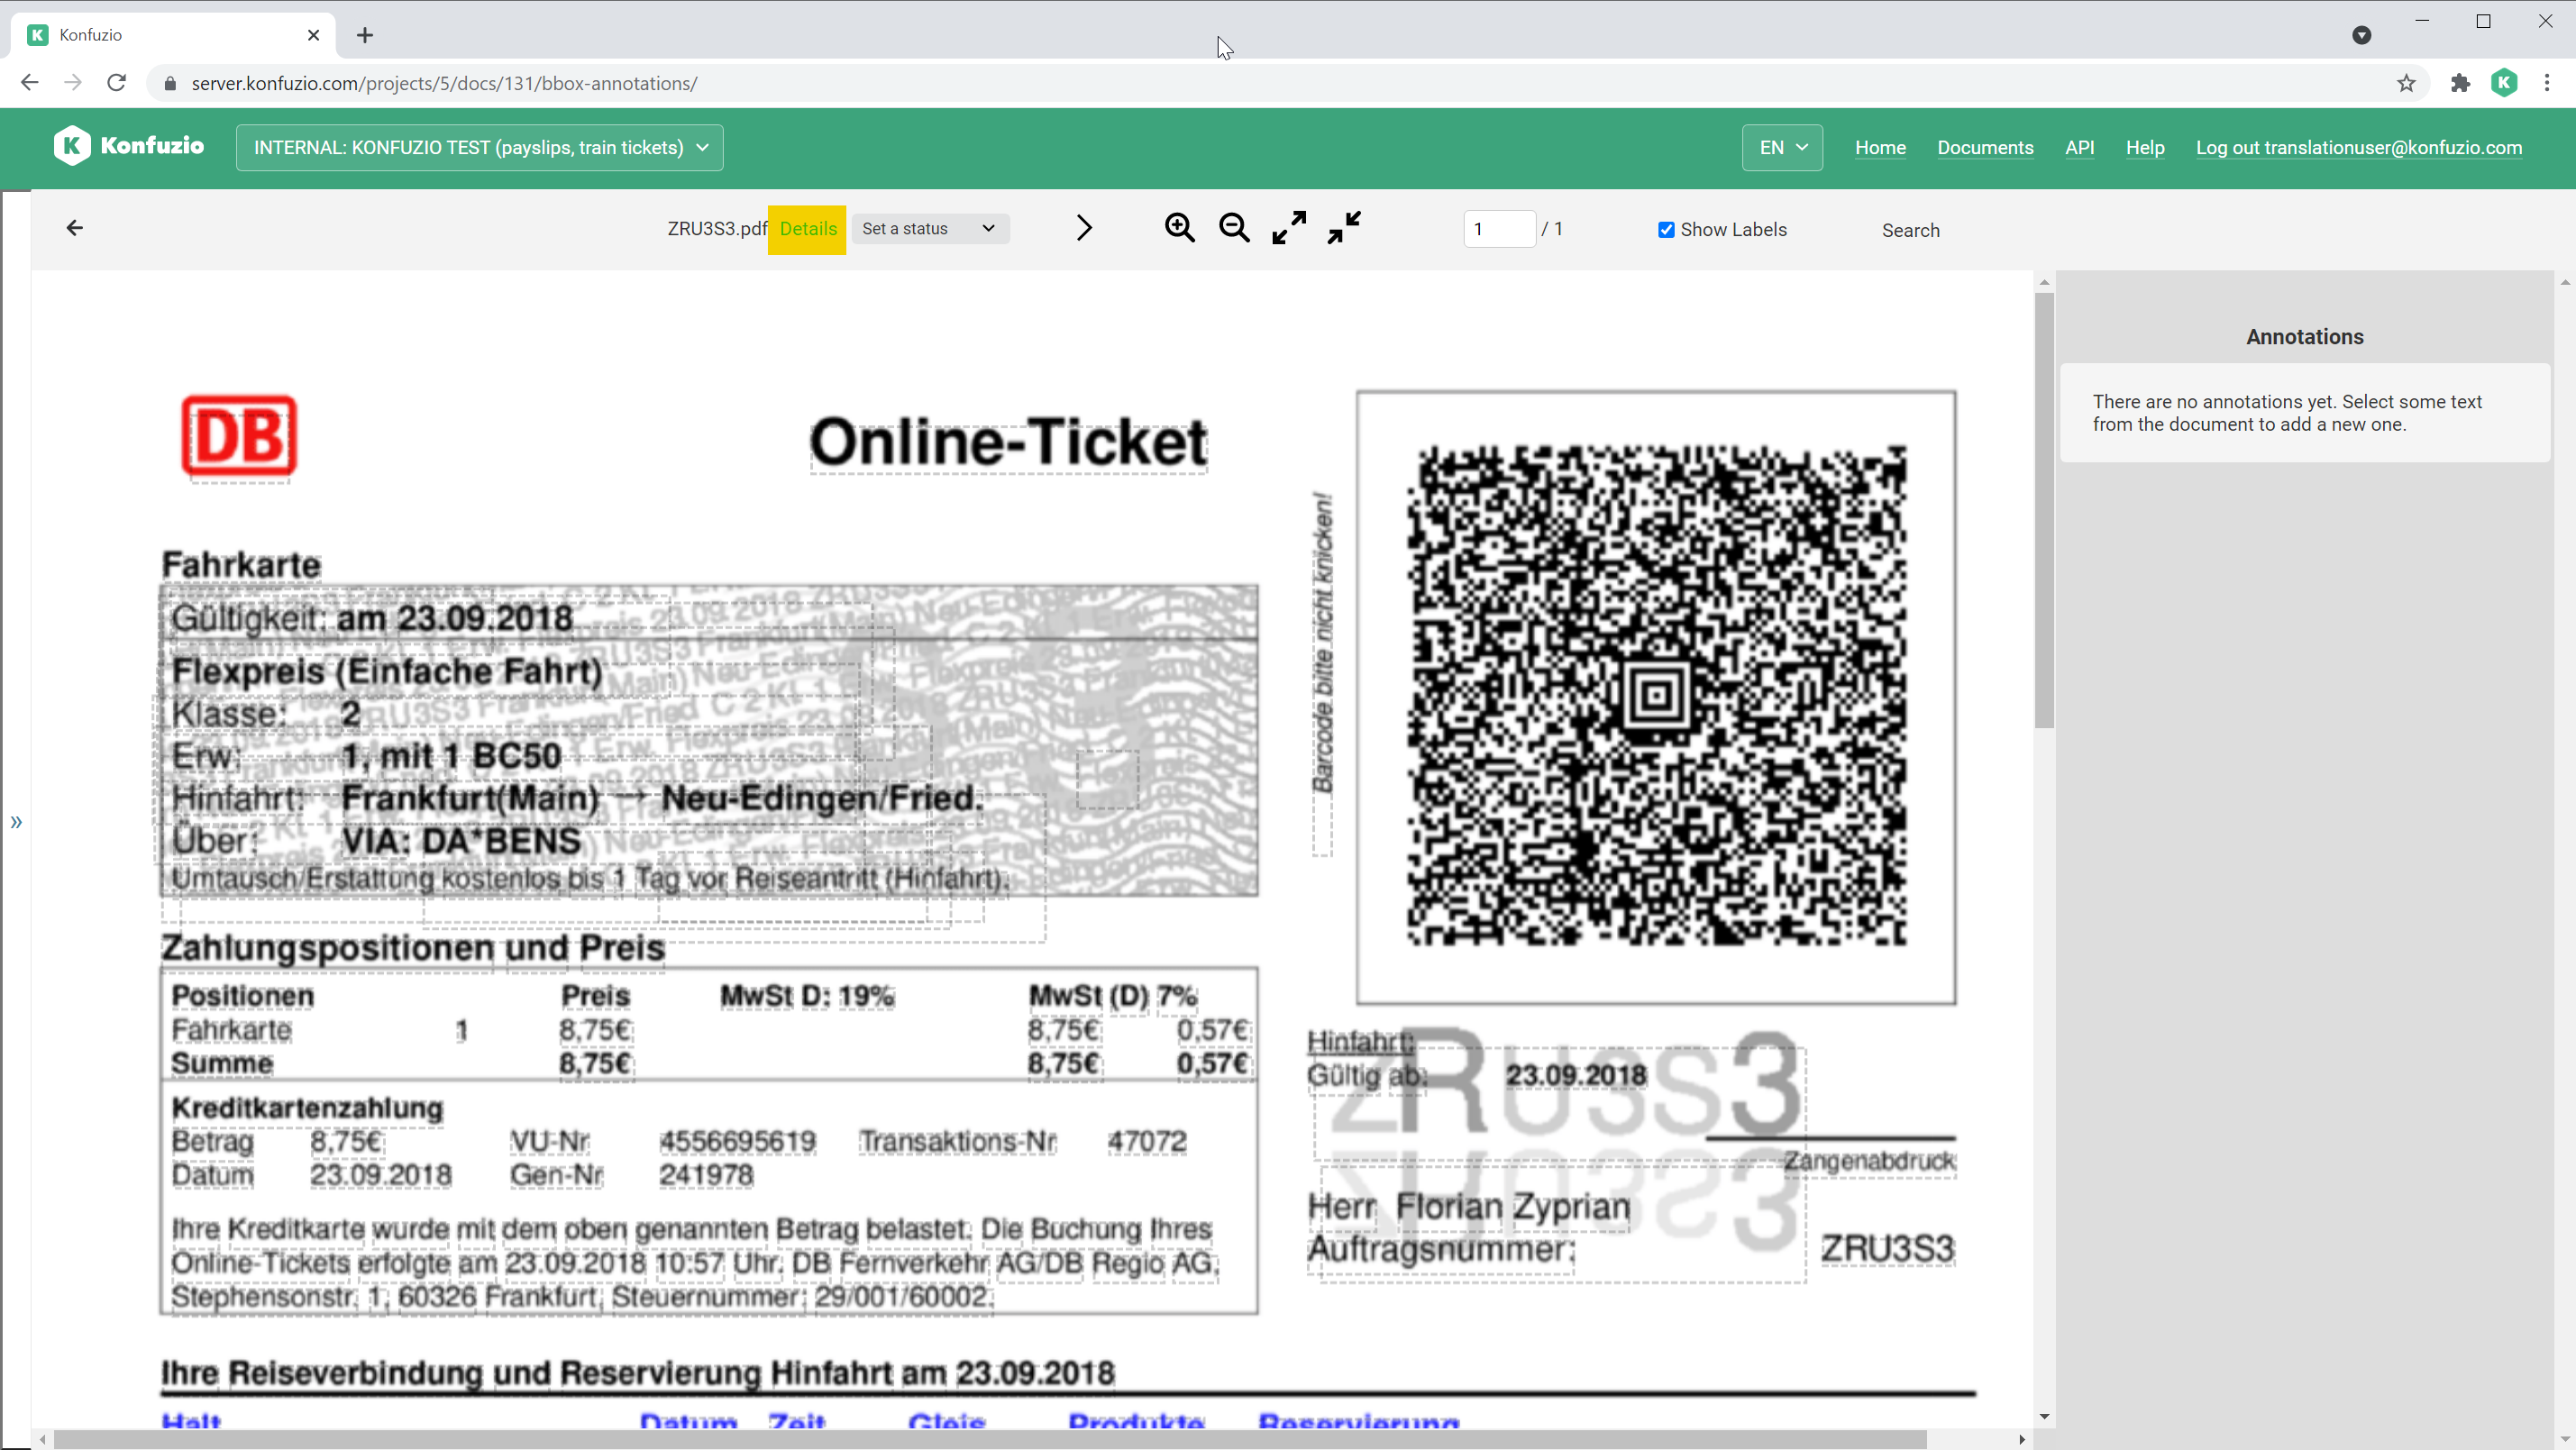Click the scroll down arrow of document
This screenshot has width=2576, height=1450.
(2044, 1416)
